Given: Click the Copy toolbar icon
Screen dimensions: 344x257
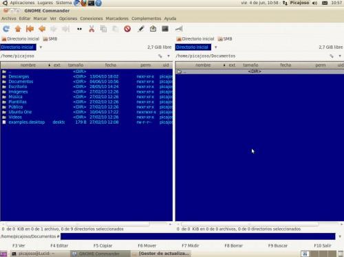Looking at the screenshot, I should click(x=103, y=29).
